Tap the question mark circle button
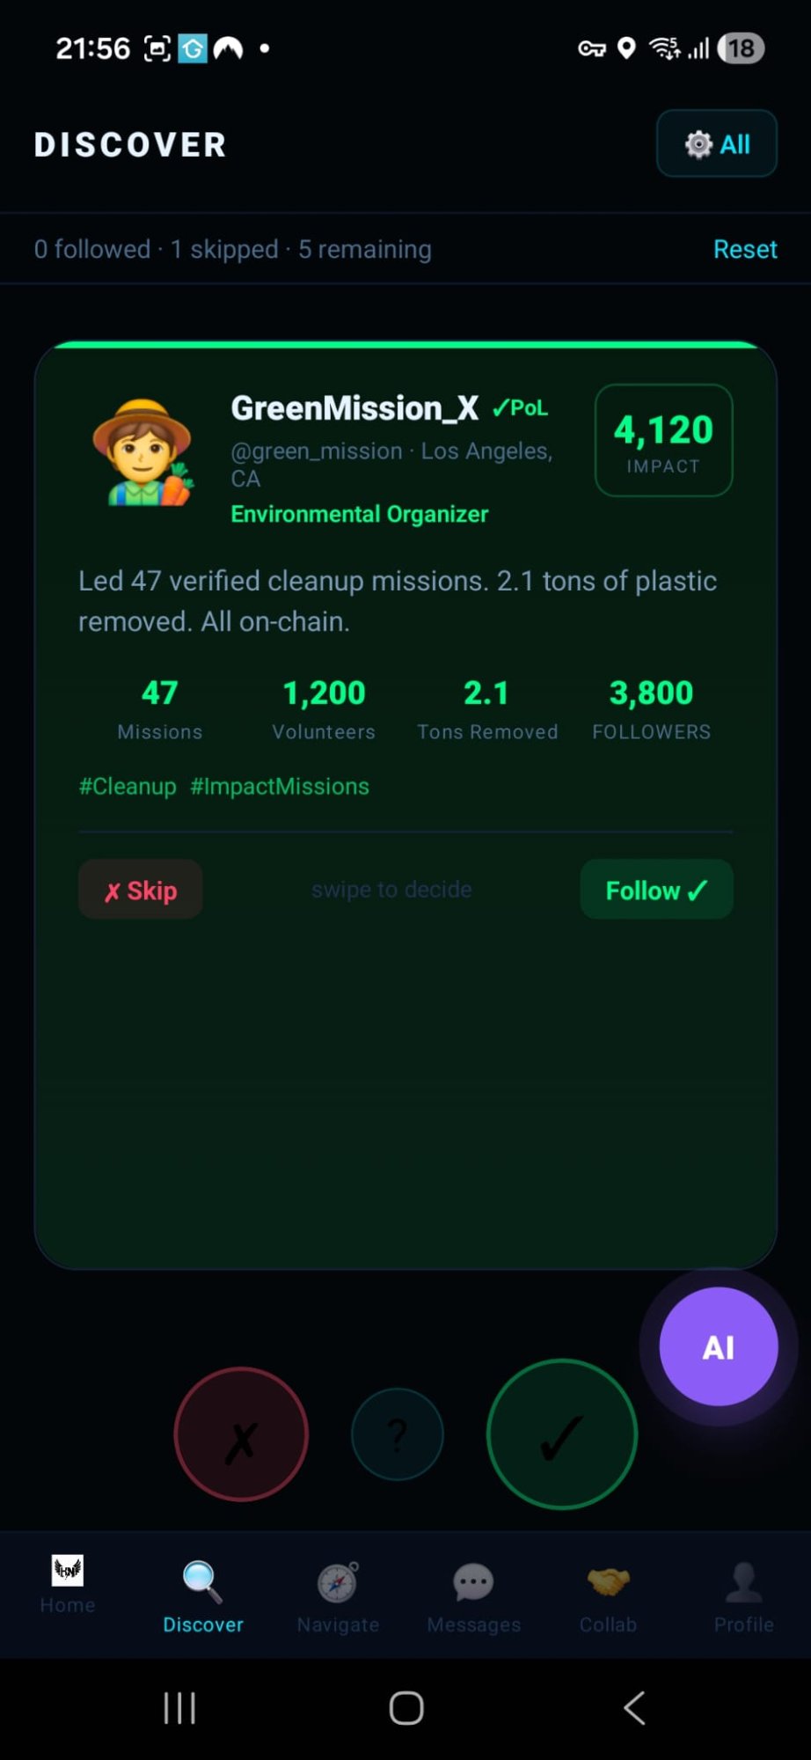 pyautogui.click(x=398, y=1434)
